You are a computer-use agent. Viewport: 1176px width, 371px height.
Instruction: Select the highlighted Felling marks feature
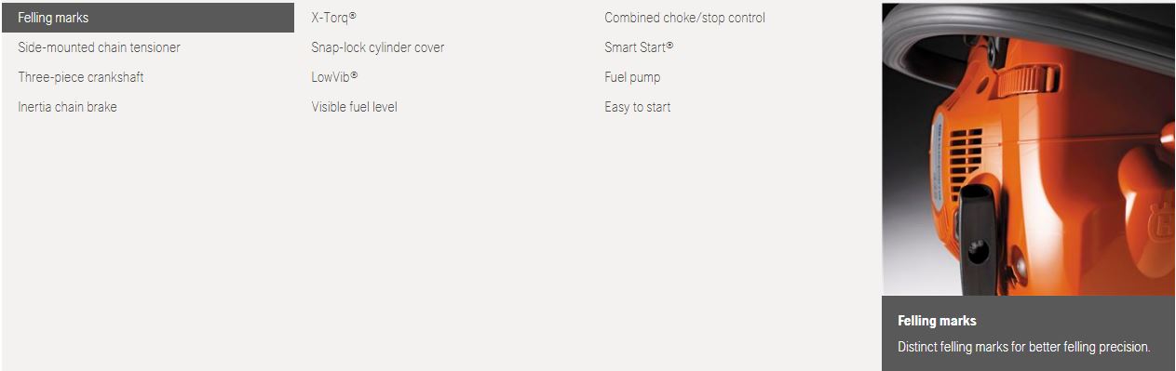(x=147, y=18)
